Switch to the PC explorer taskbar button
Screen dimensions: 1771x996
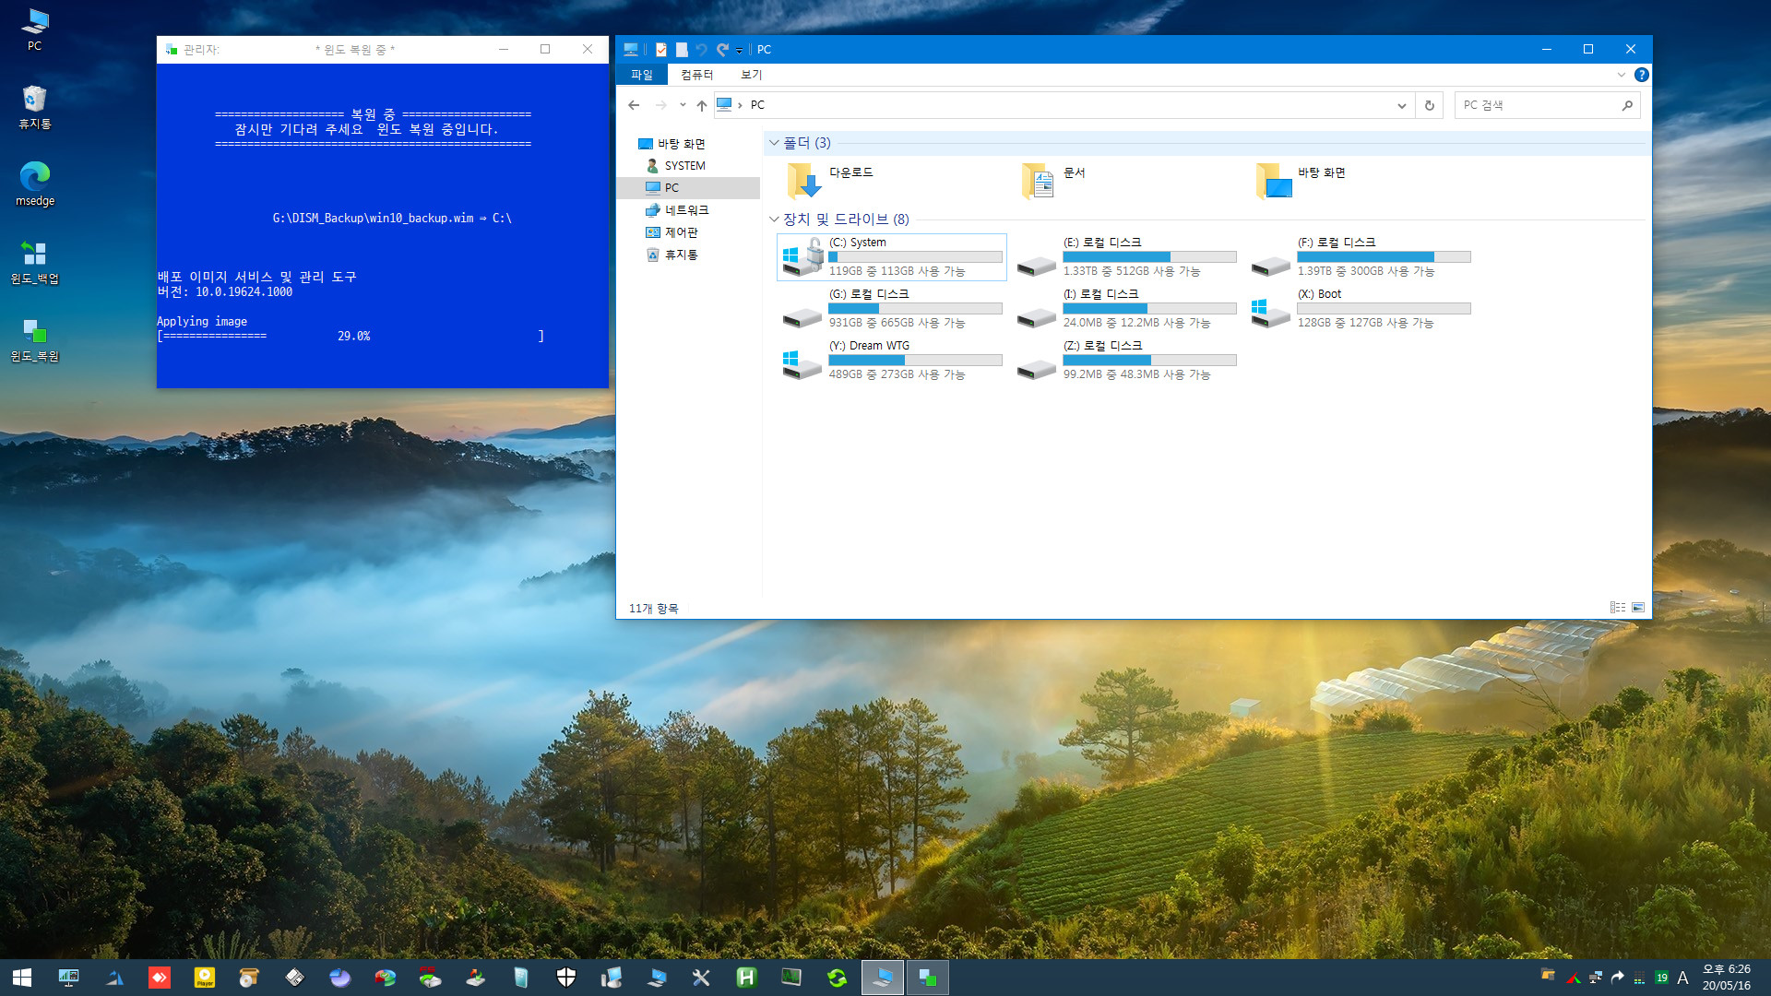(883, 978)
